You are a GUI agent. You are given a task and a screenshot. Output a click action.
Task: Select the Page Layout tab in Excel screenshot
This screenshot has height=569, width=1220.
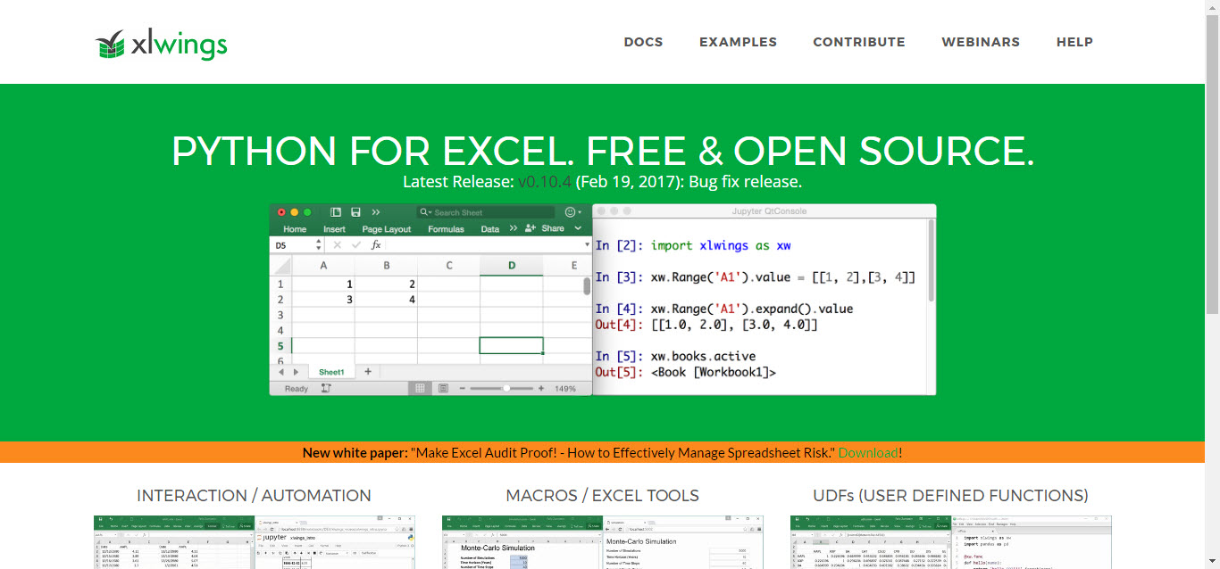tap(387, 229)
